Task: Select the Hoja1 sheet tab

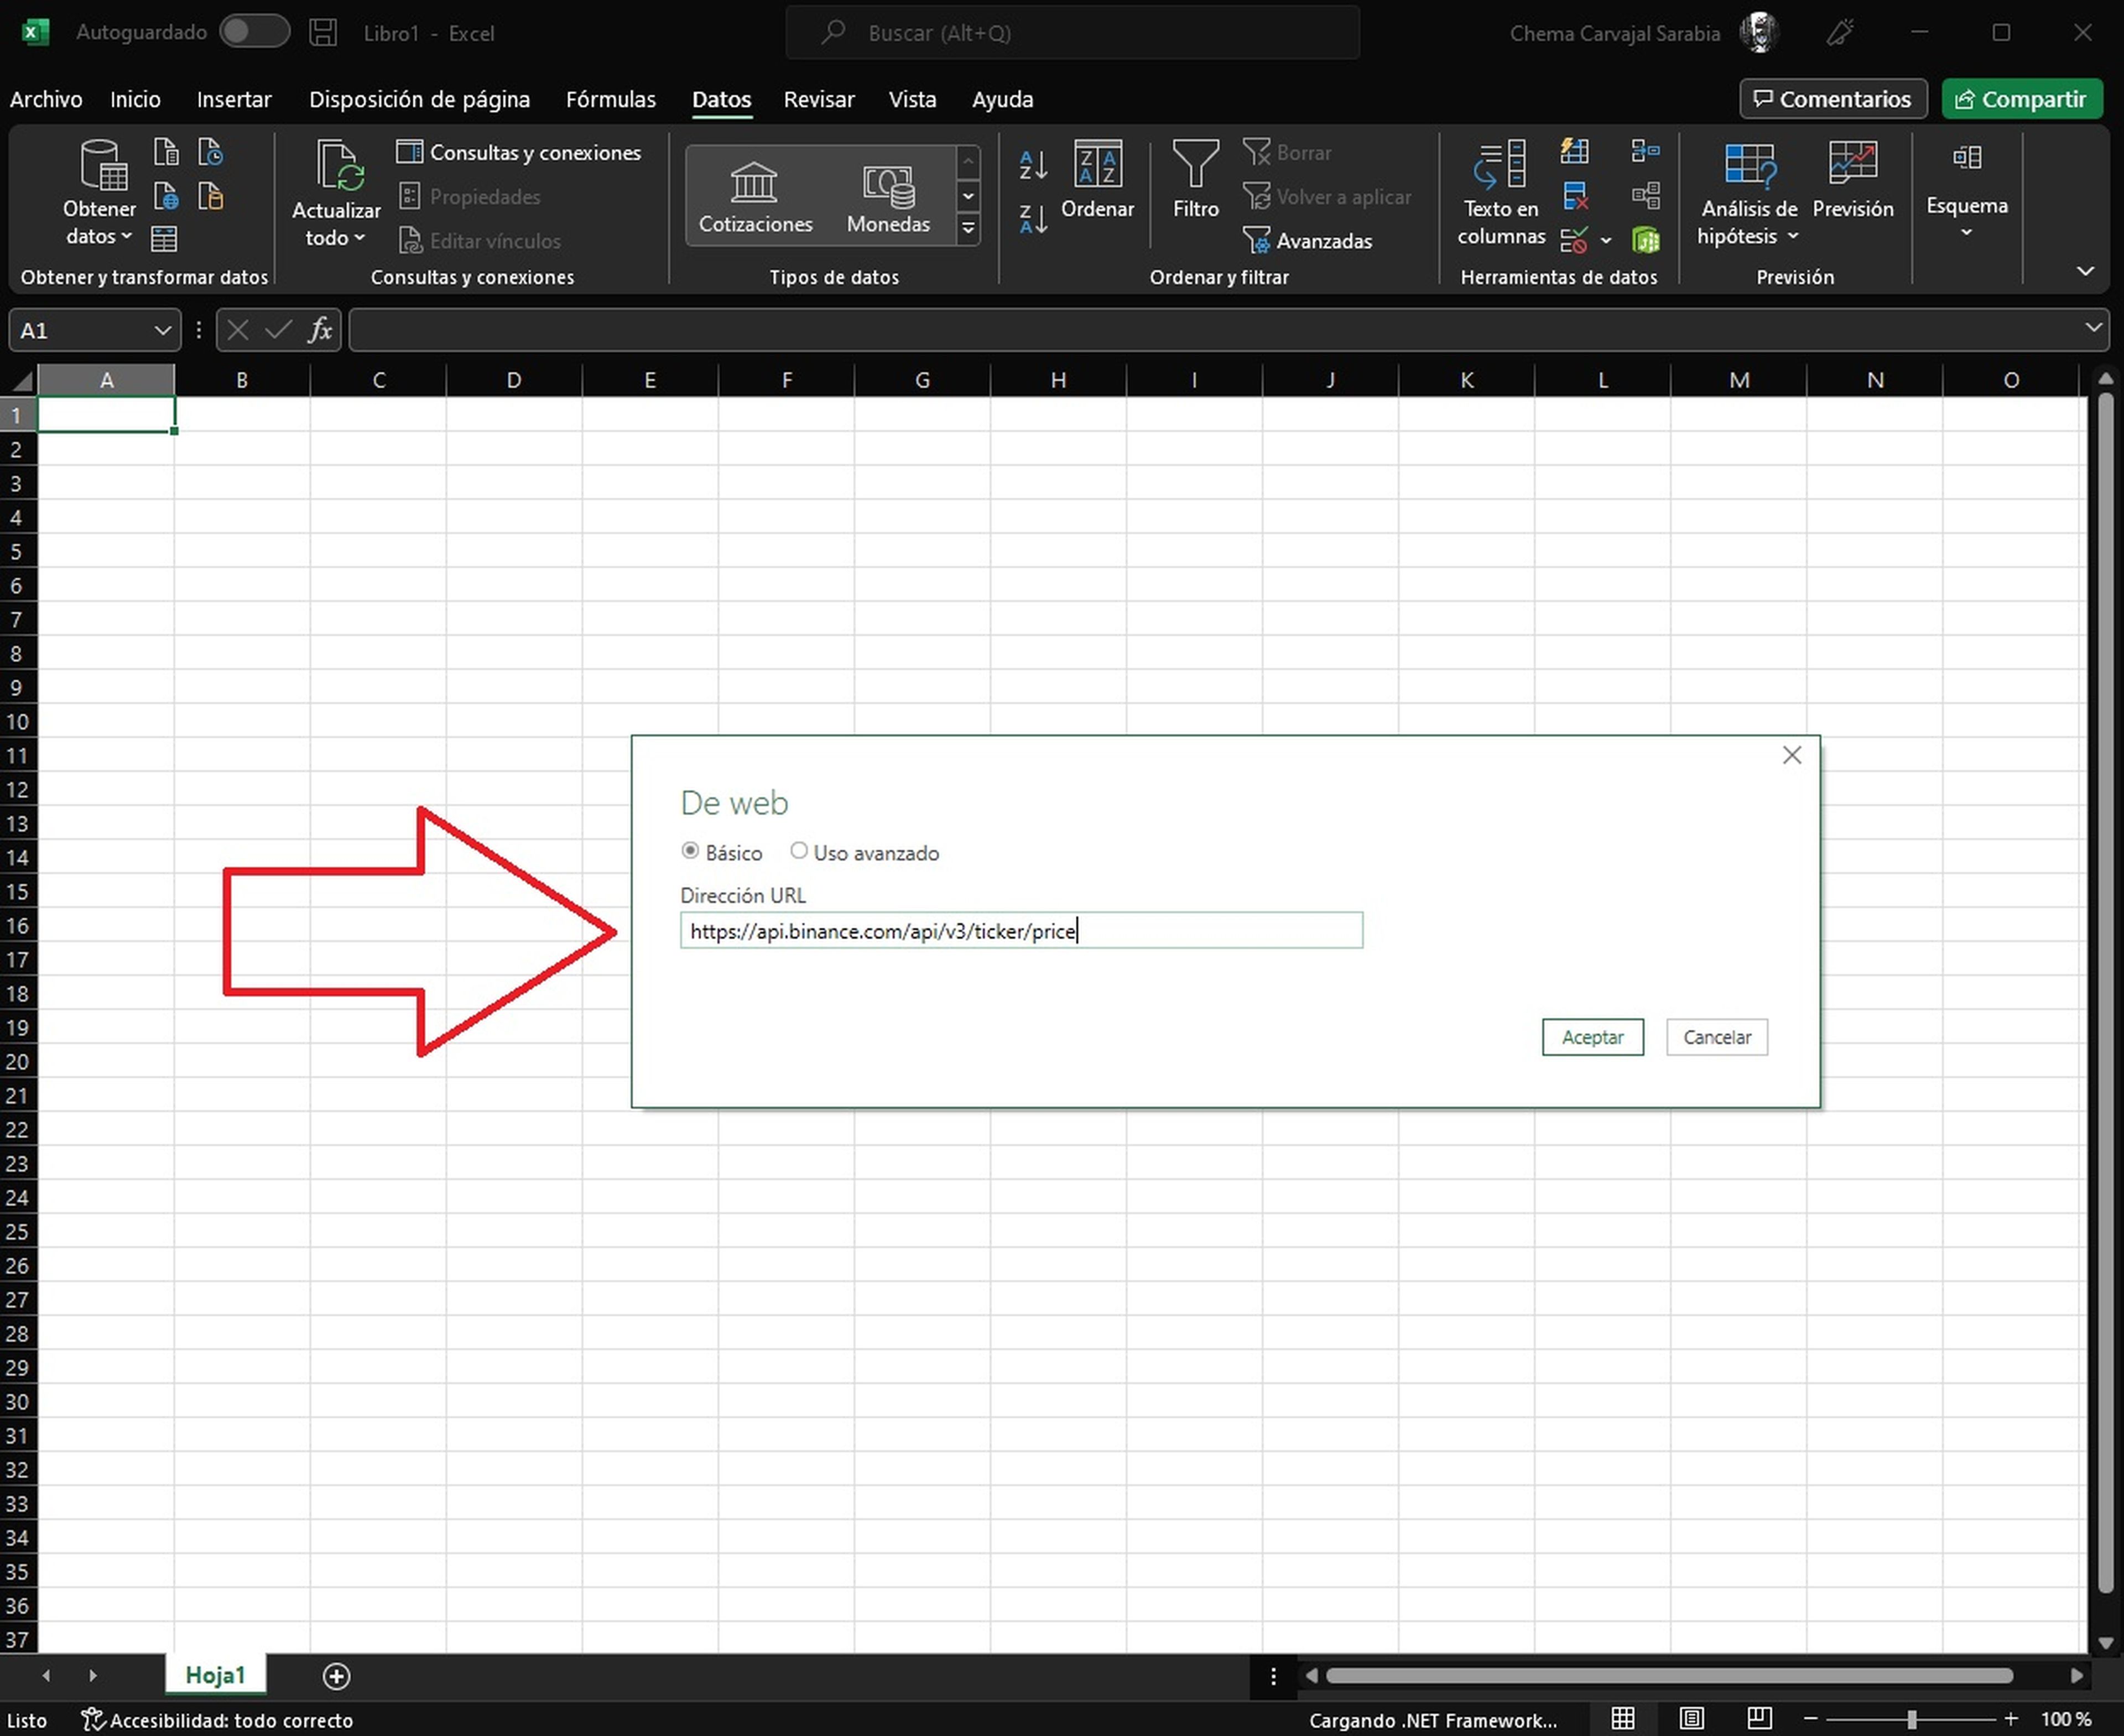Action: point(215,1675)
